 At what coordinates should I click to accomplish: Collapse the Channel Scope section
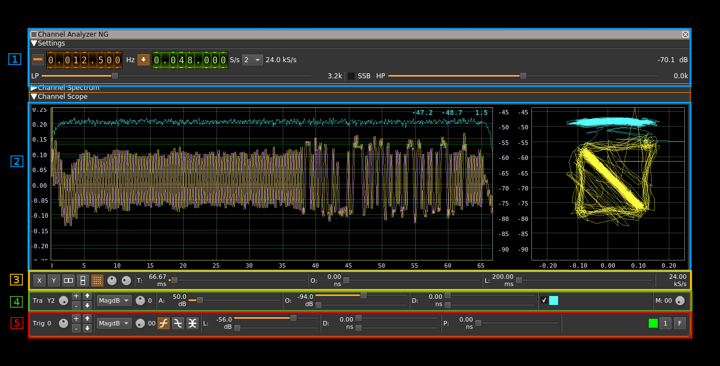coord(34,97)
